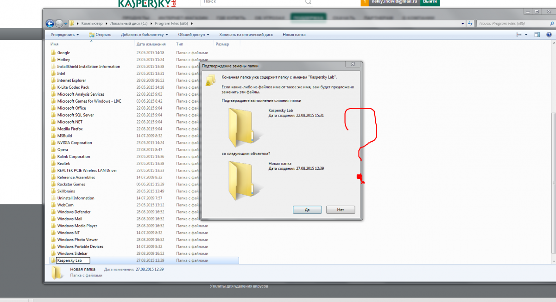Select the Mozilla Firefox folder icon

click(x=53, y=129)
